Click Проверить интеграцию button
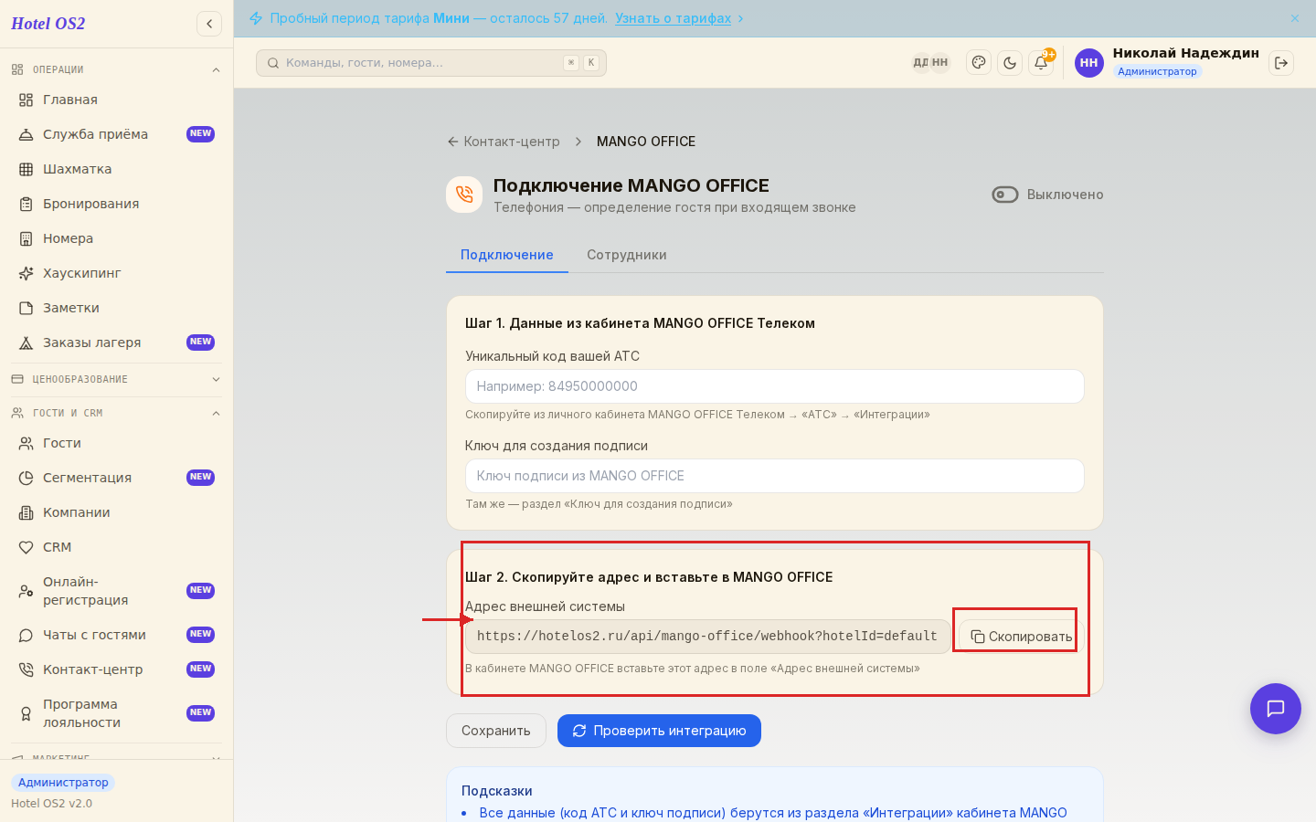The height and width of the screenshot is (822, 1316). [x=659, y=731]
